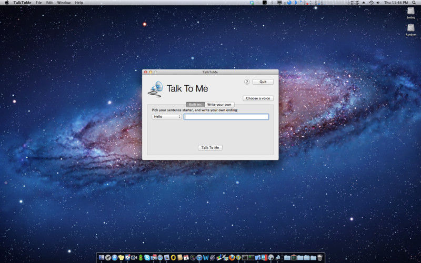The image size is (421, 263).
Task: Open Skype from the dock
Action: point(147,258)
